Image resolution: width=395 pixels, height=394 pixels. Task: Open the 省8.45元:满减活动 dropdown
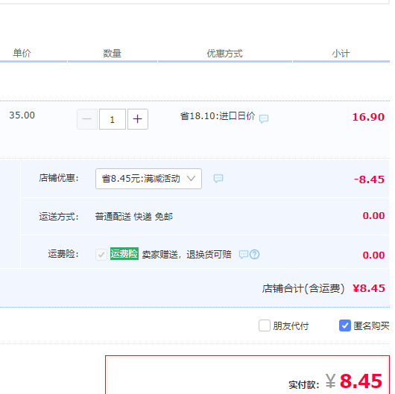pos(148,179)
